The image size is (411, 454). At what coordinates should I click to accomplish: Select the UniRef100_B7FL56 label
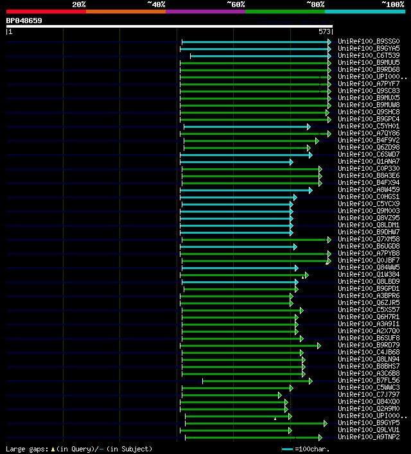pyautogui.click(x=369, y=380)
